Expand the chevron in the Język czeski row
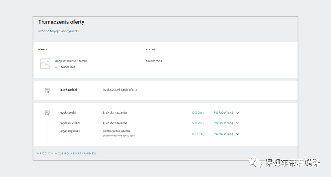Screen dimensions: 331x177 (x=238, y=112)
